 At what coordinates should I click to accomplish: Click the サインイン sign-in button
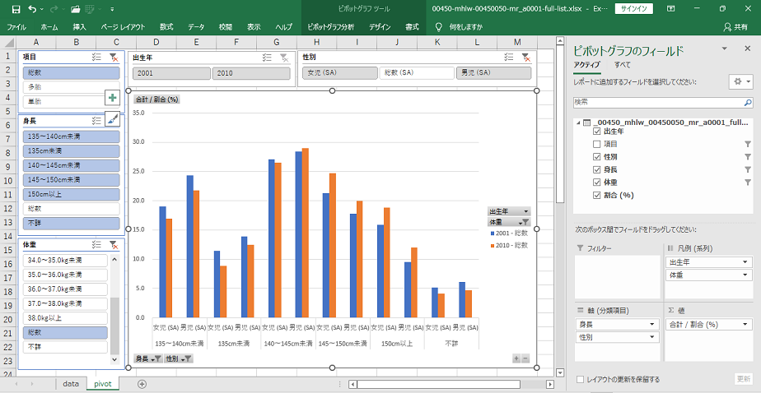[634, 9]
